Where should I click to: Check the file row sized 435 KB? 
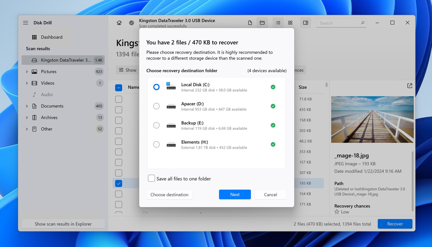119,110
